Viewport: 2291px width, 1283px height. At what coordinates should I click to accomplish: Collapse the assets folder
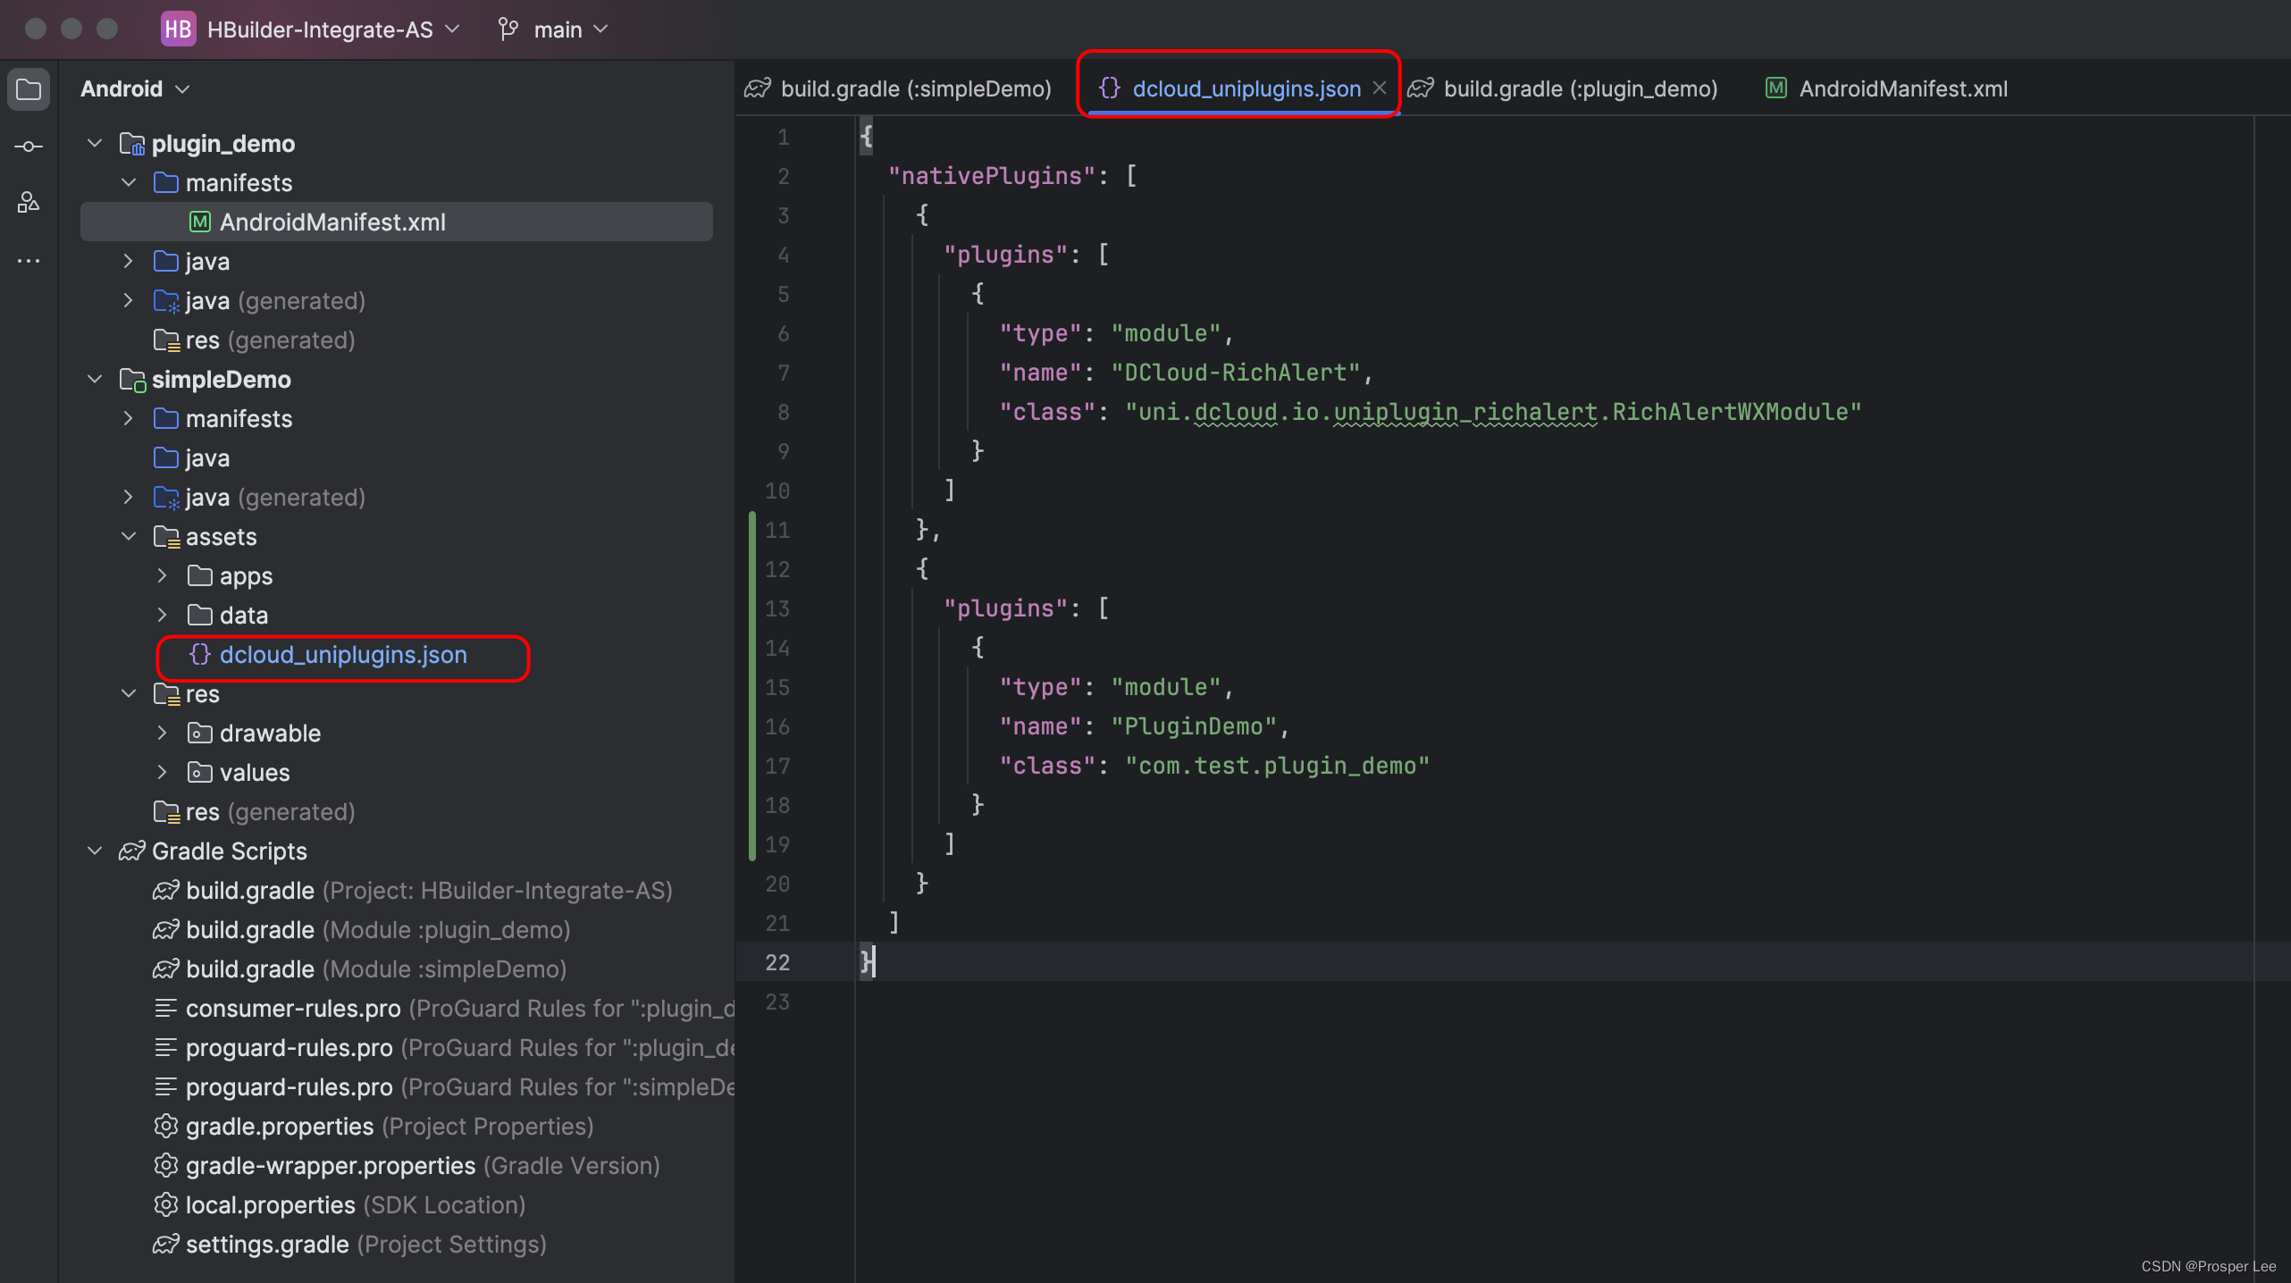(x=129, y=536)
